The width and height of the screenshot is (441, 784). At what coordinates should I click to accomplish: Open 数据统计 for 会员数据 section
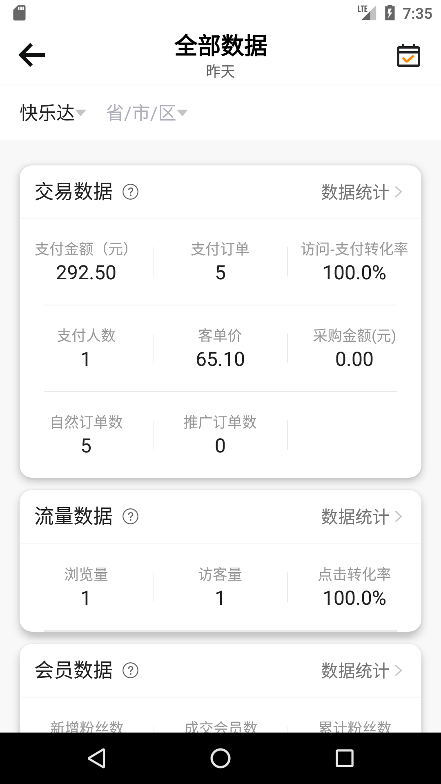(x=361, y=670)
